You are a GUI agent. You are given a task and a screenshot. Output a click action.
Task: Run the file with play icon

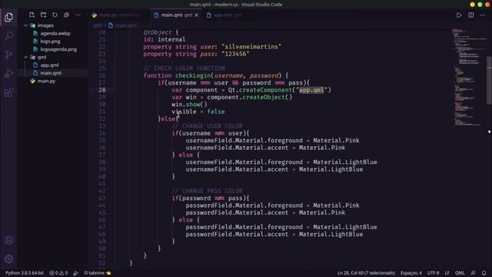459,15
